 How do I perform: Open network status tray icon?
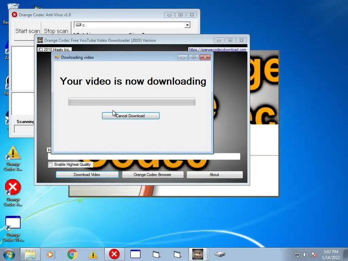click(297, 255)
